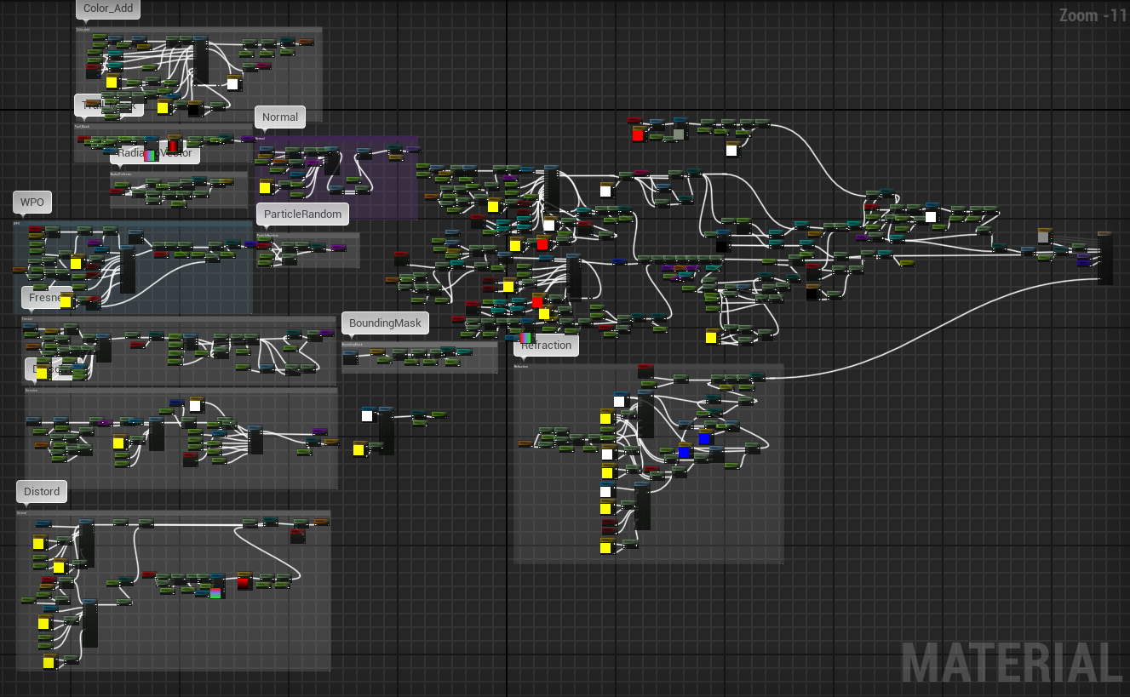This screenshot has height=697, width=1130.
Task: Pick white swatch in ungrouped cluster below BoundingMask
Action: [x=367, y=415]
